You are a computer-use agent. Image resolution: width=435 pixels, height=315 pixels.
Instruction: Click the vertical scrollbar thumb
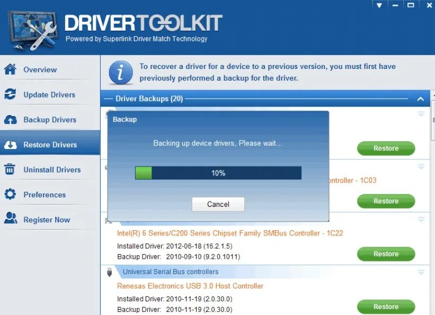[x=433, y=121]
